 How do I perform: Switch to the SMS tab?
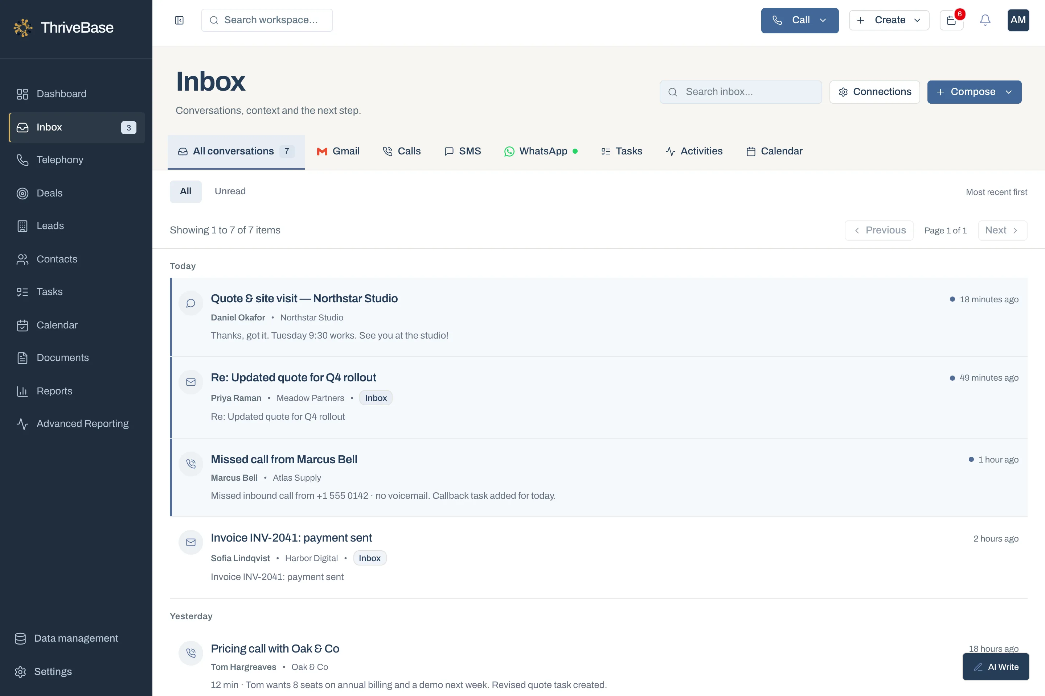(x=463, y=152)
